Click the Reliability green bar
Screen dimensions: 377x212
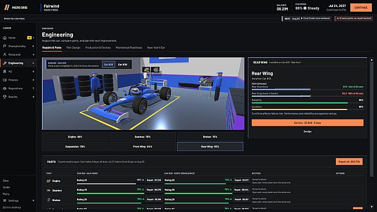coord(299,103)
